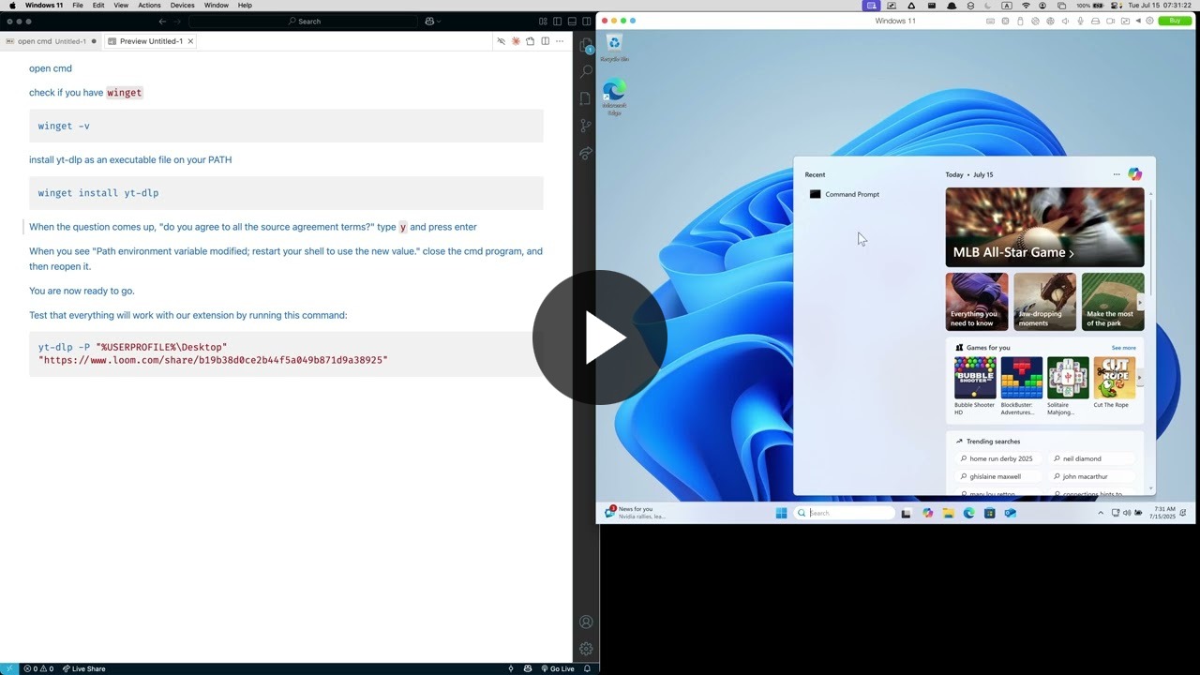Open the View menu in the Mac menu bar
The image size is (1200, 675).
coord(121,6)
